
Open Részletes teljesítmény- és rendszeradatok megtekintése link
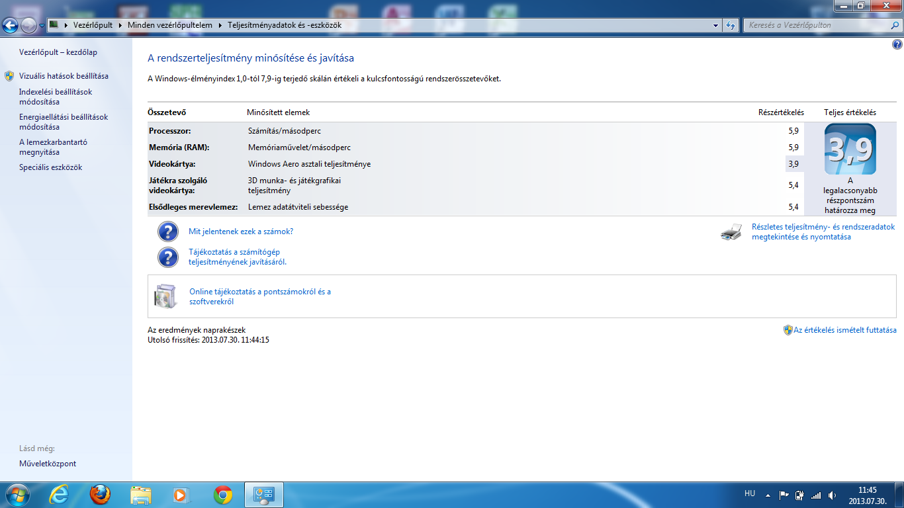tap(823, 232)
